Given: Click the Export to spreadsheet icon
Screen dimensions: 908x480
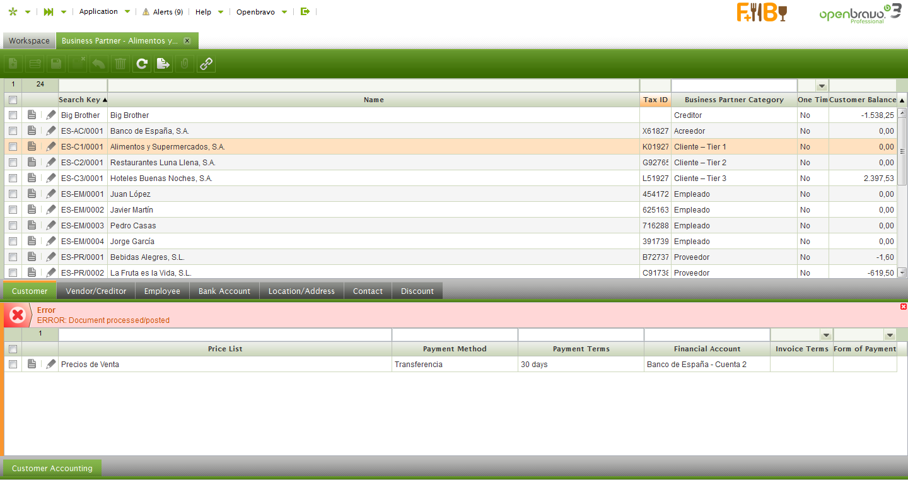Looking at the screenshot, I should [163, 64].
